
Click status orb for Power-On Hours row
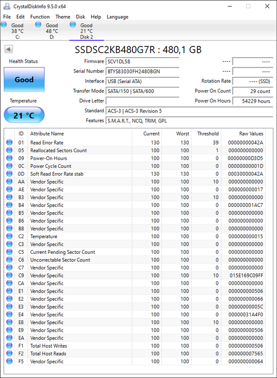point(9,158)
